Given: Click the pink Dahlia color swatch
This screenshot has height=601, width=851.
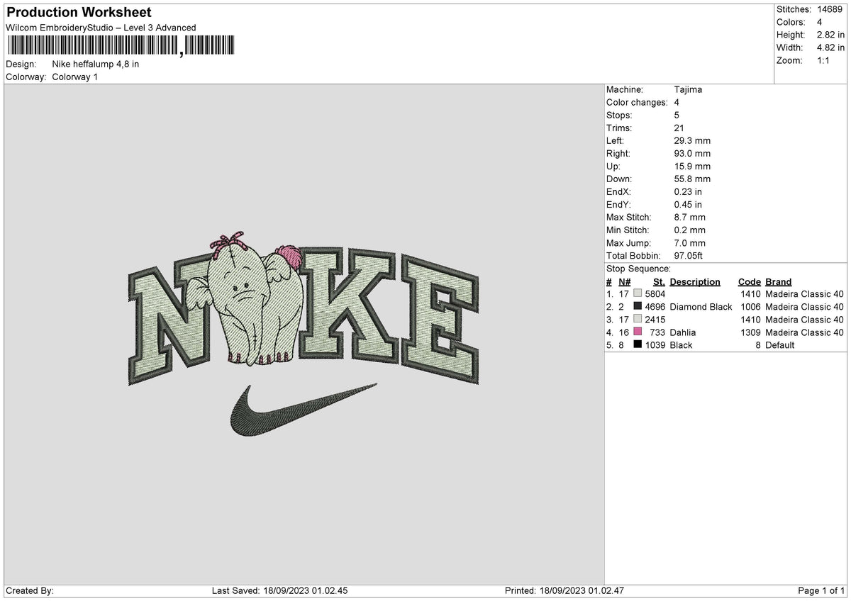Looking at the screenshot, I should point(638,332).
